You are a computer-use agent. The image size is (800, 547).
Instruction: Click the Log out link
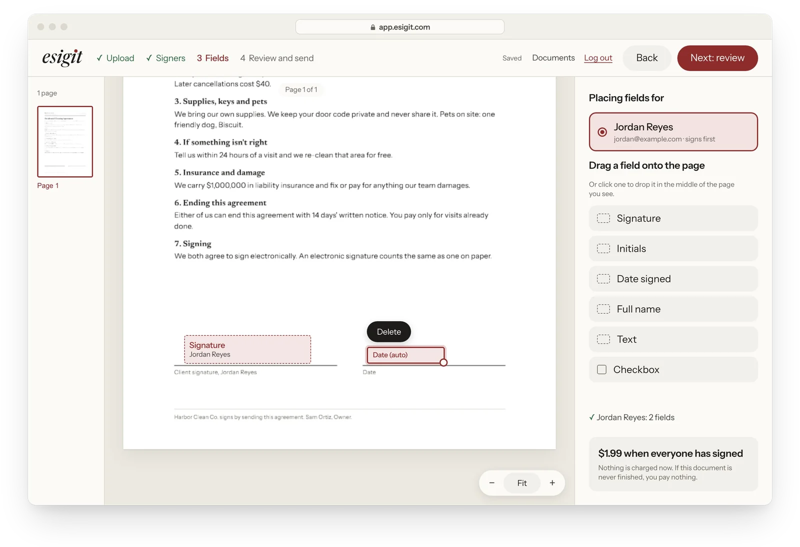tap(598, 58)
